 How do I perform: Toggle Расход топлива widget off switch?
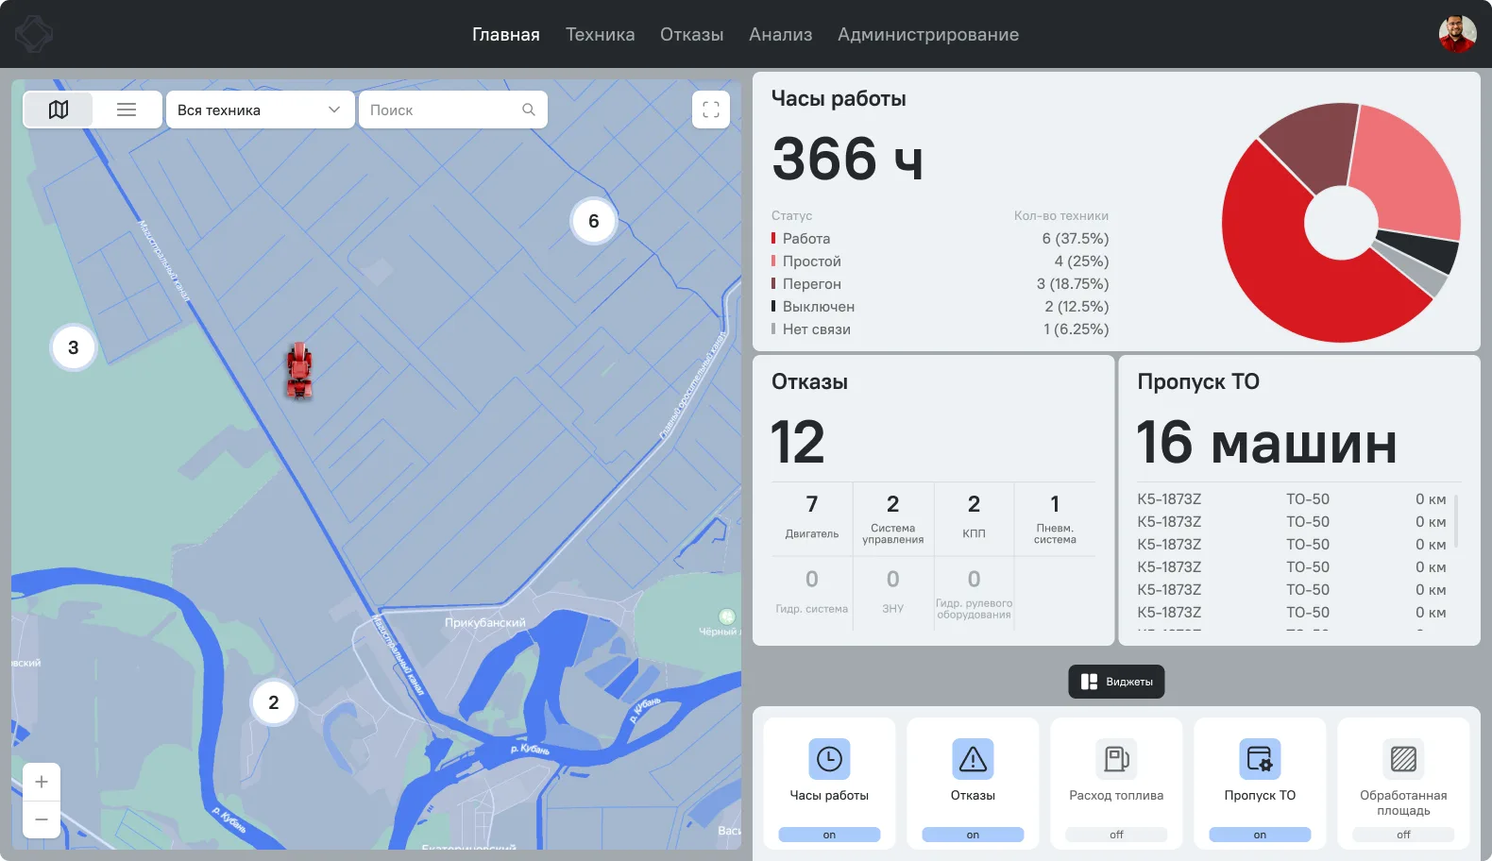[x=1116, y=835]
